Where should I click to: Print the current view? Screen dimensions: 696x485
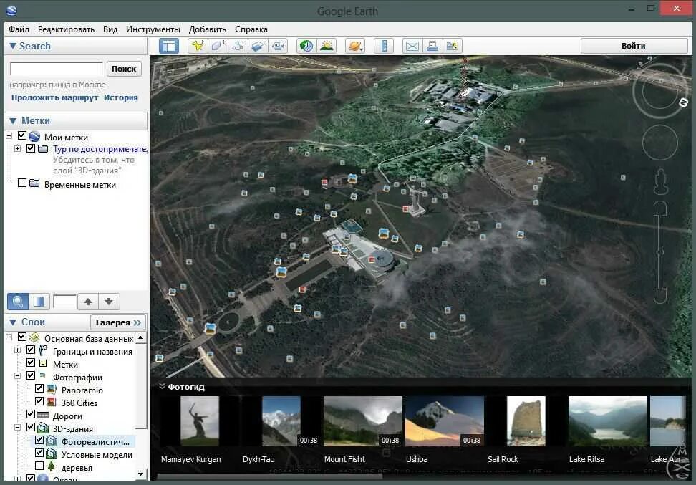432,46
